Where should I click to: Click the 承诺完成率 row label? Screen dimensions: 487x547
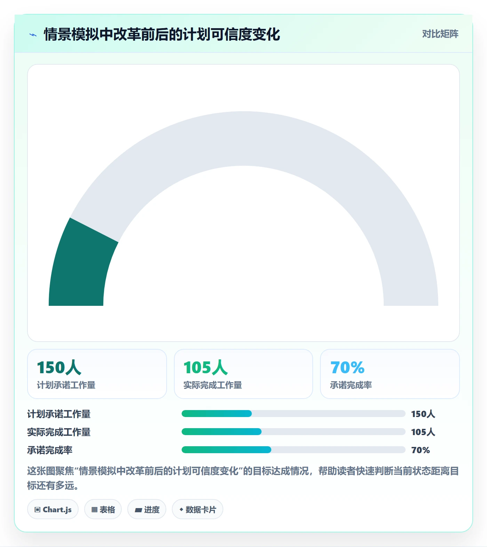(x=50, y=450)
